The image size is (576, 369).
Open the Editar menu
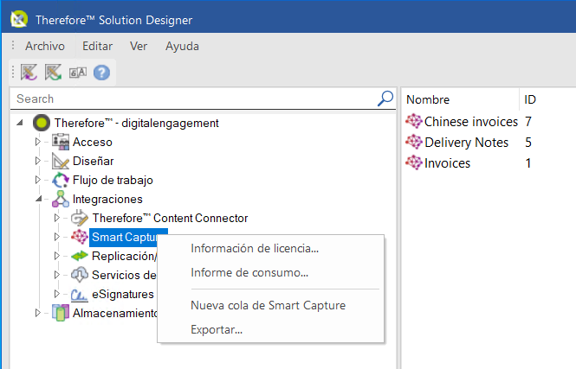pyautogui.click(x=97, y=46)
